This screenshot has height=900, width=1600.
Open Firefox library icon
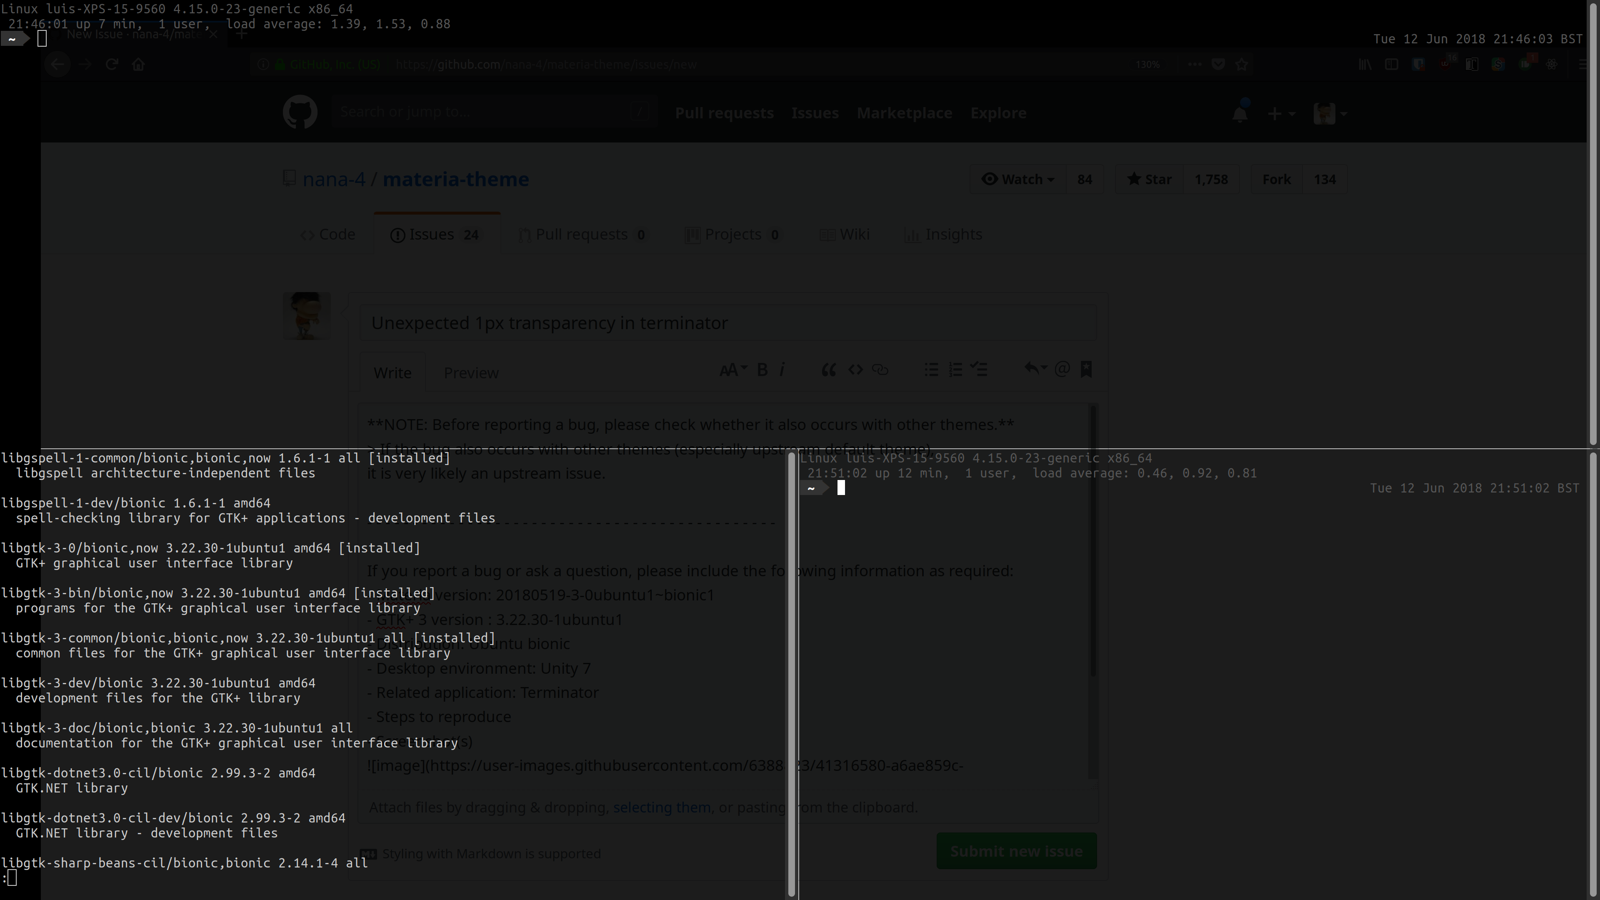[x=1365, y=65]
